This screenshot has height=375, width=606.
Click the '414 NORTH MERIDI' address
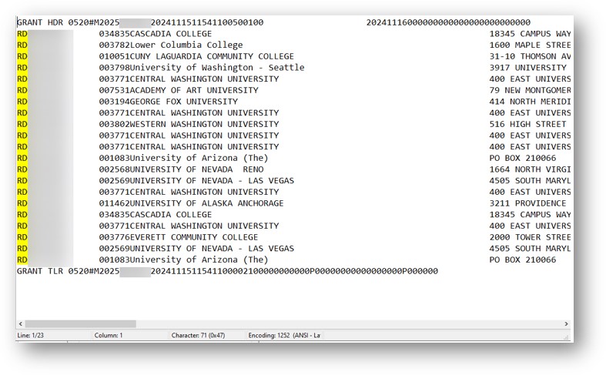point(531,102)
